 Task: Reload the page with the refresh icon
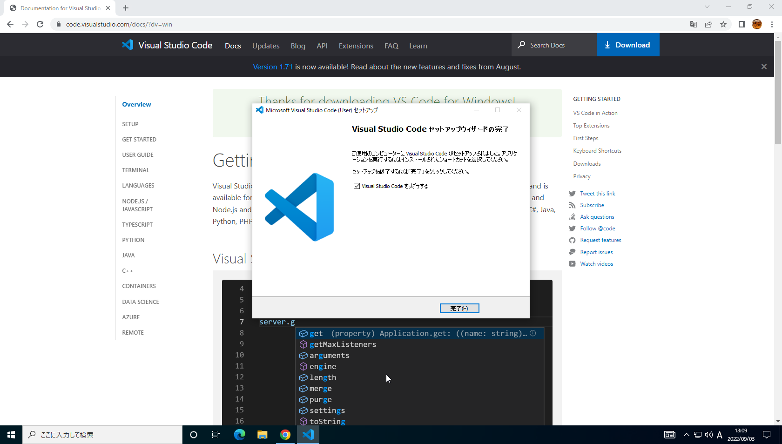point(40,24)
